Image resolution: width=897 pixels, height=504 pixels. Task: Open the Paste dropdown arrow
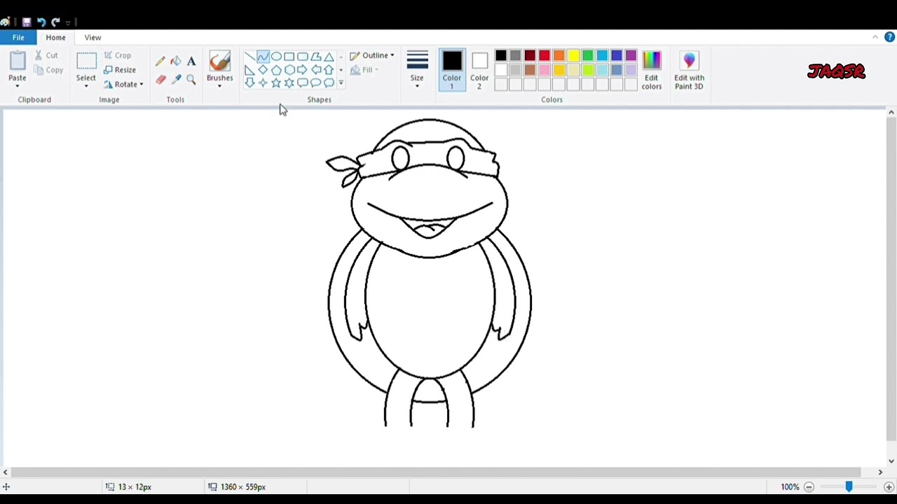pos(17,85)
